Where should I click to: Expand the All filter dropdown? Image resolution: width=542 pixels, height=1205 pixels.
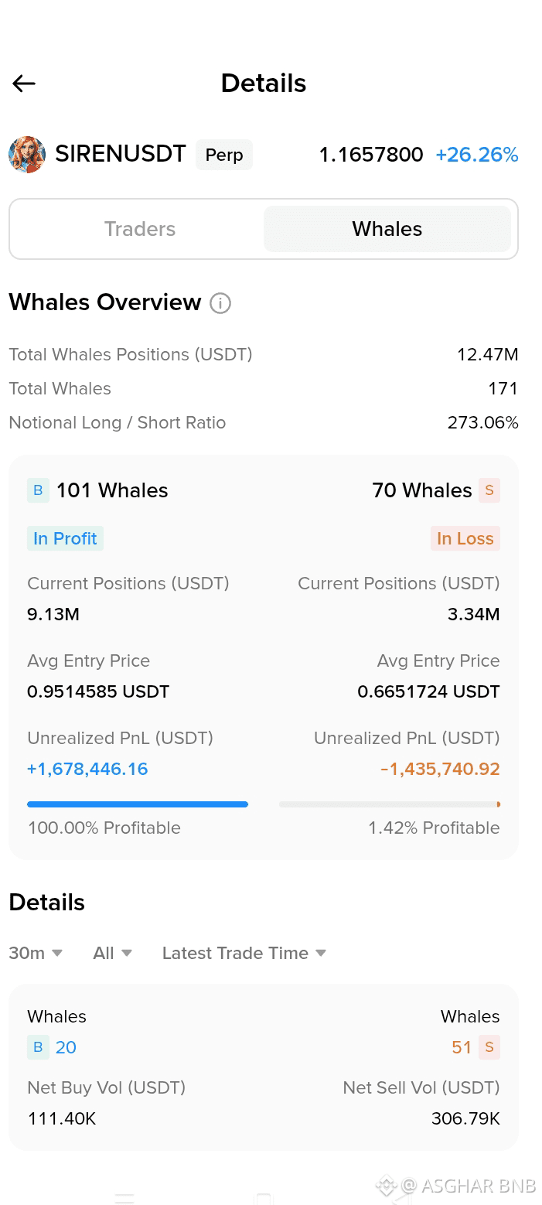point(113,953)
